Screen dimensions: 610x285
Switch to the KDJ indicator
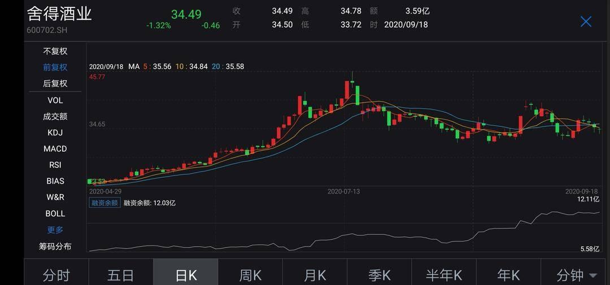click(x=55, y=133)
